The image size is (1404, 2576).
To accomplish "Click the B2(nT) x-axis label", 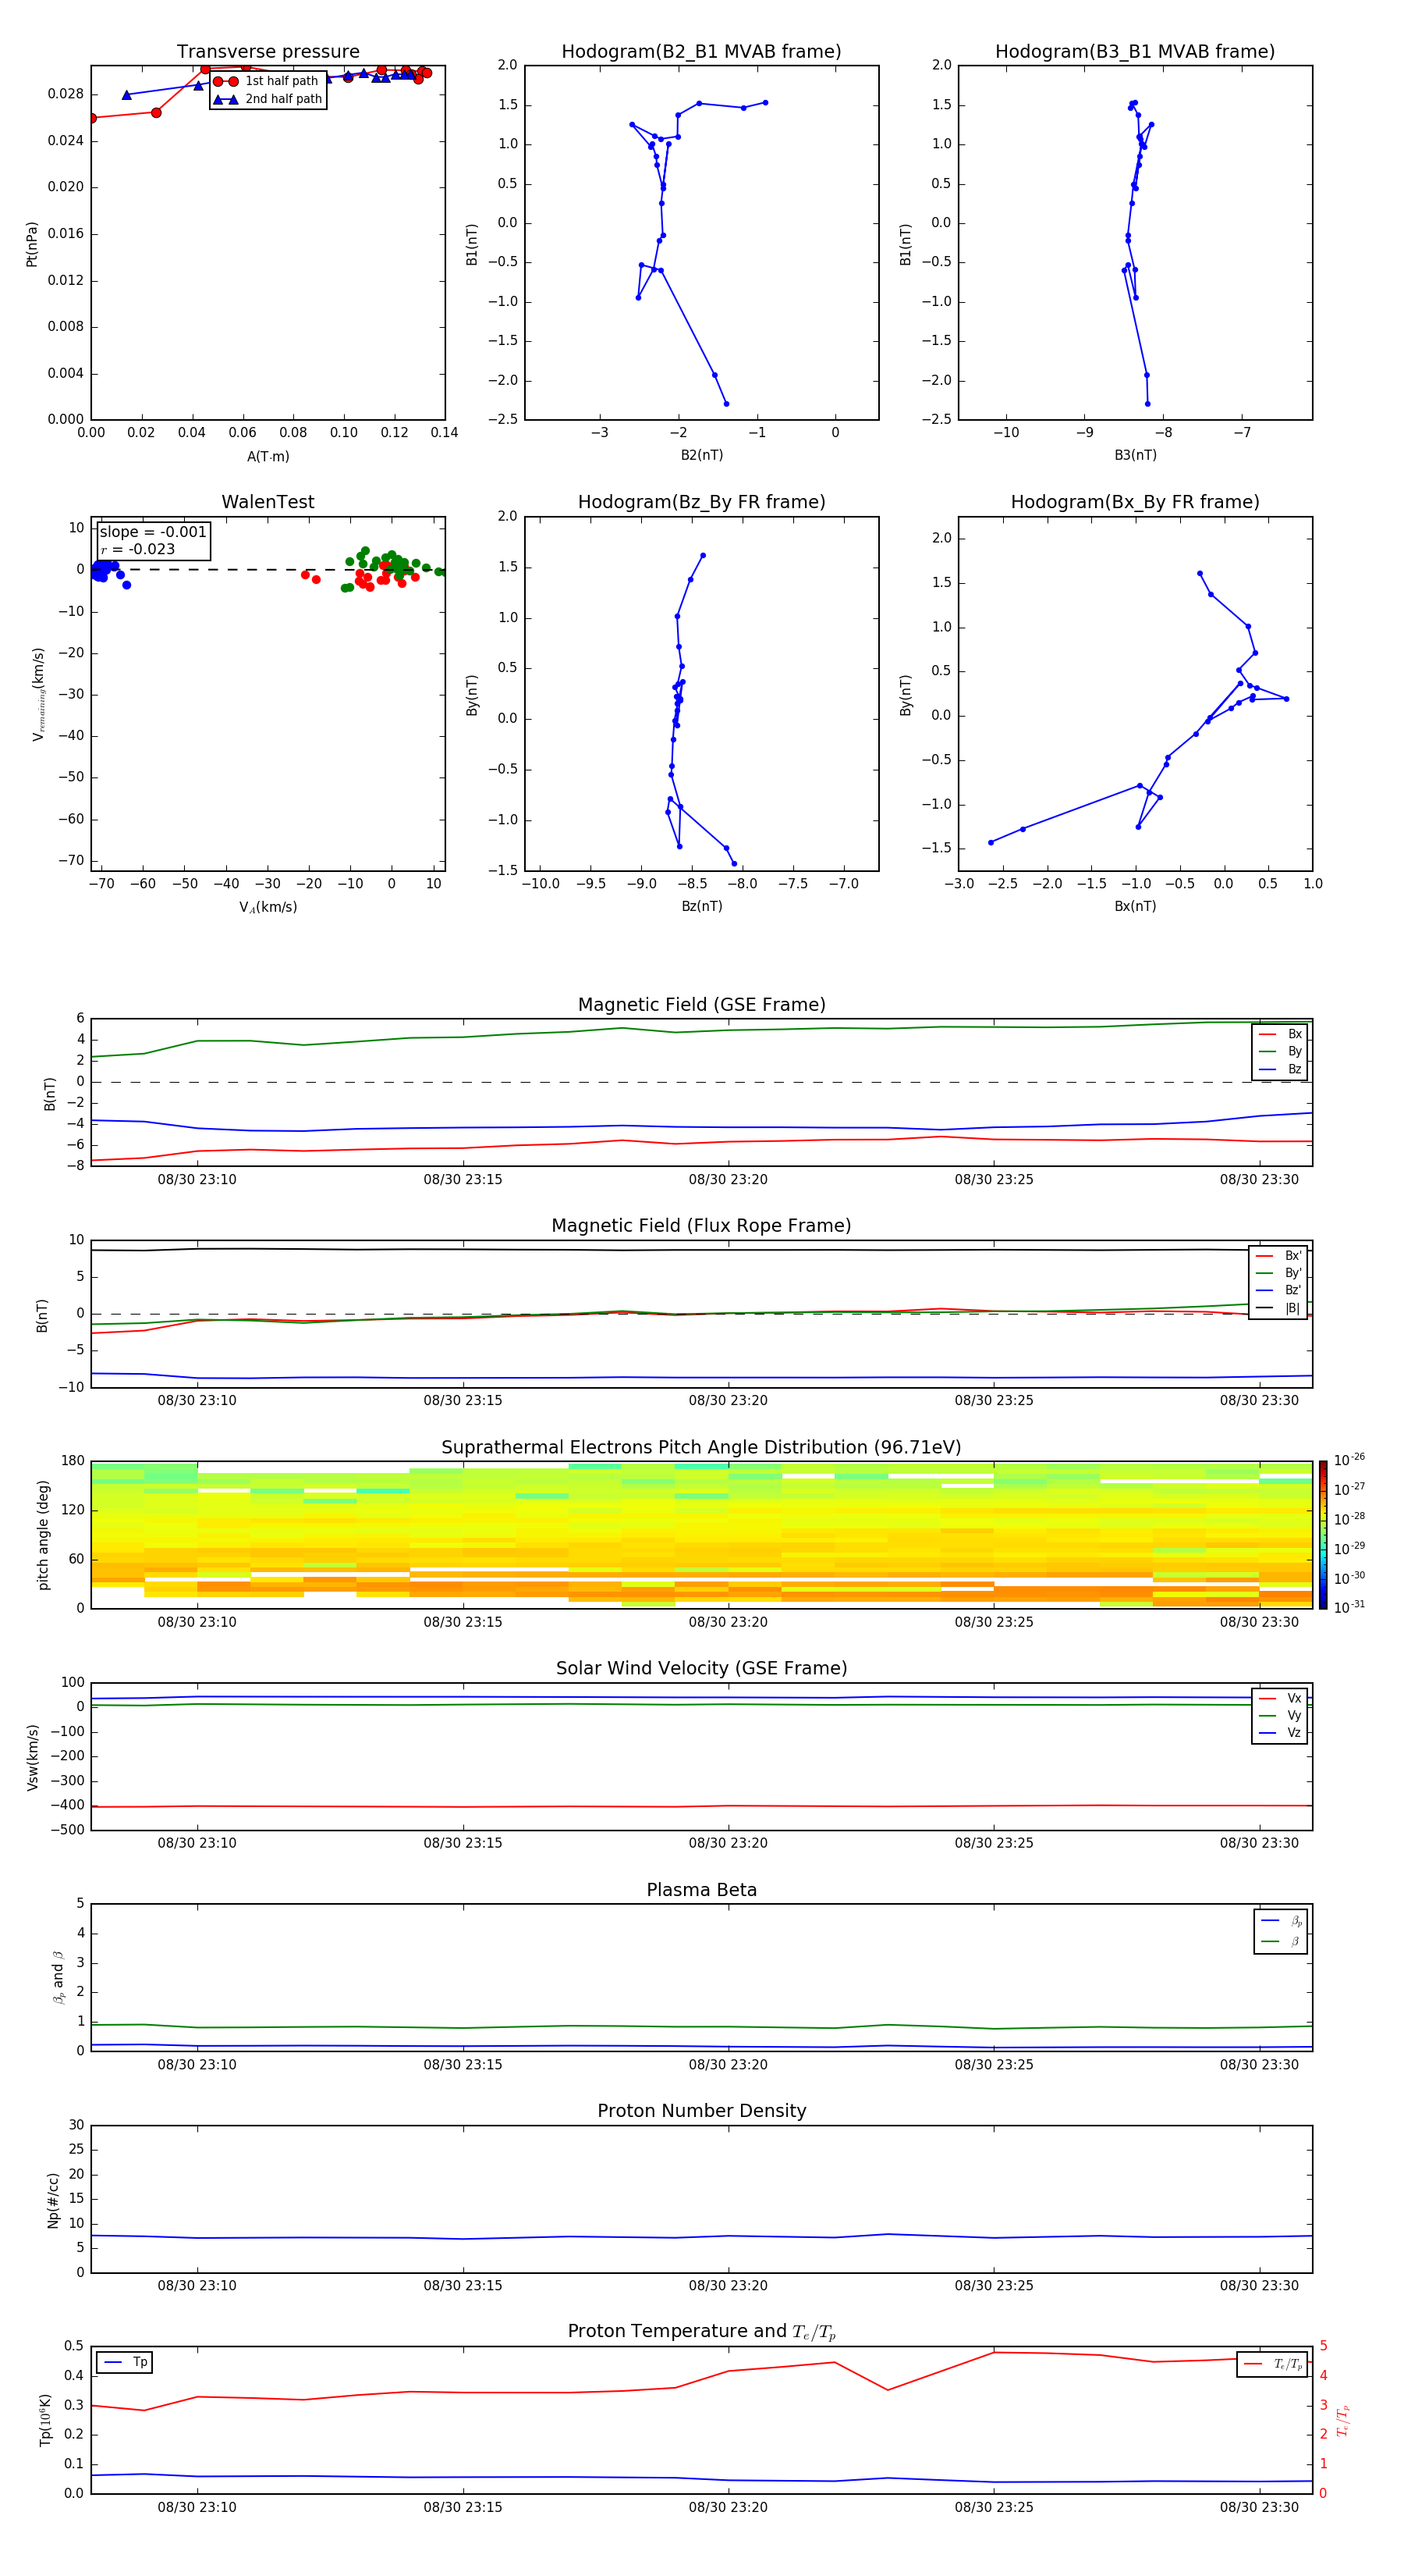I will click(x=701, y=455).
